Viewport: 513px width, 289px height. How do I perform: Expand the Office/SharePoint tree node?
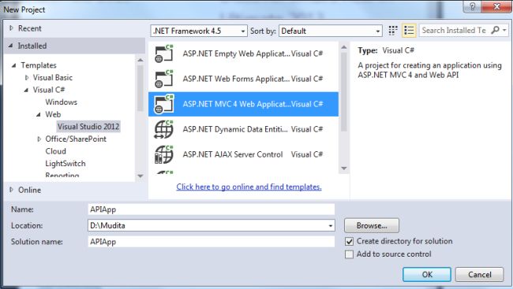(x=39, y=139)
